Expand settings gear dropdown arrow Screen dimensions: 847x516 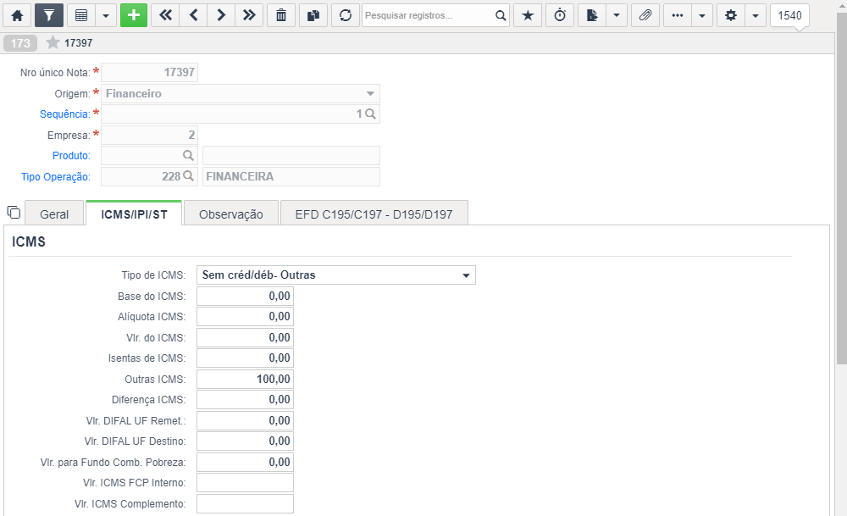click(x=756, y=15)
